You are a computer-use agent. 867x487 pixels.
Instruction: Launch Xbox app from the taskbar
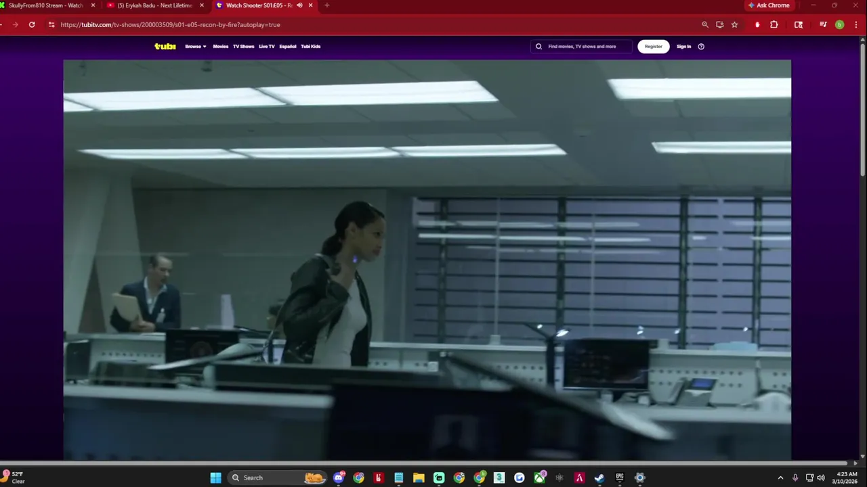tap(540, 478)
